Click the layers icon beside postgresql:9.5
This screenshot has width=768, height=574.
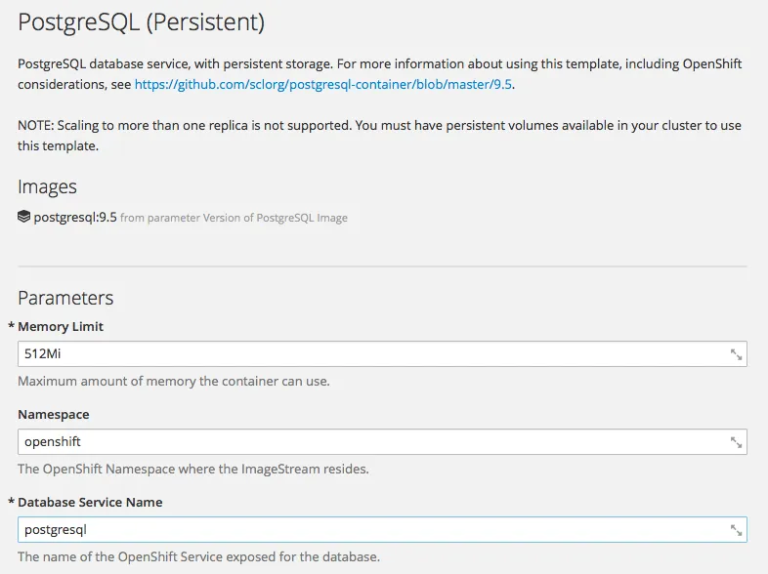click(24, 217)
